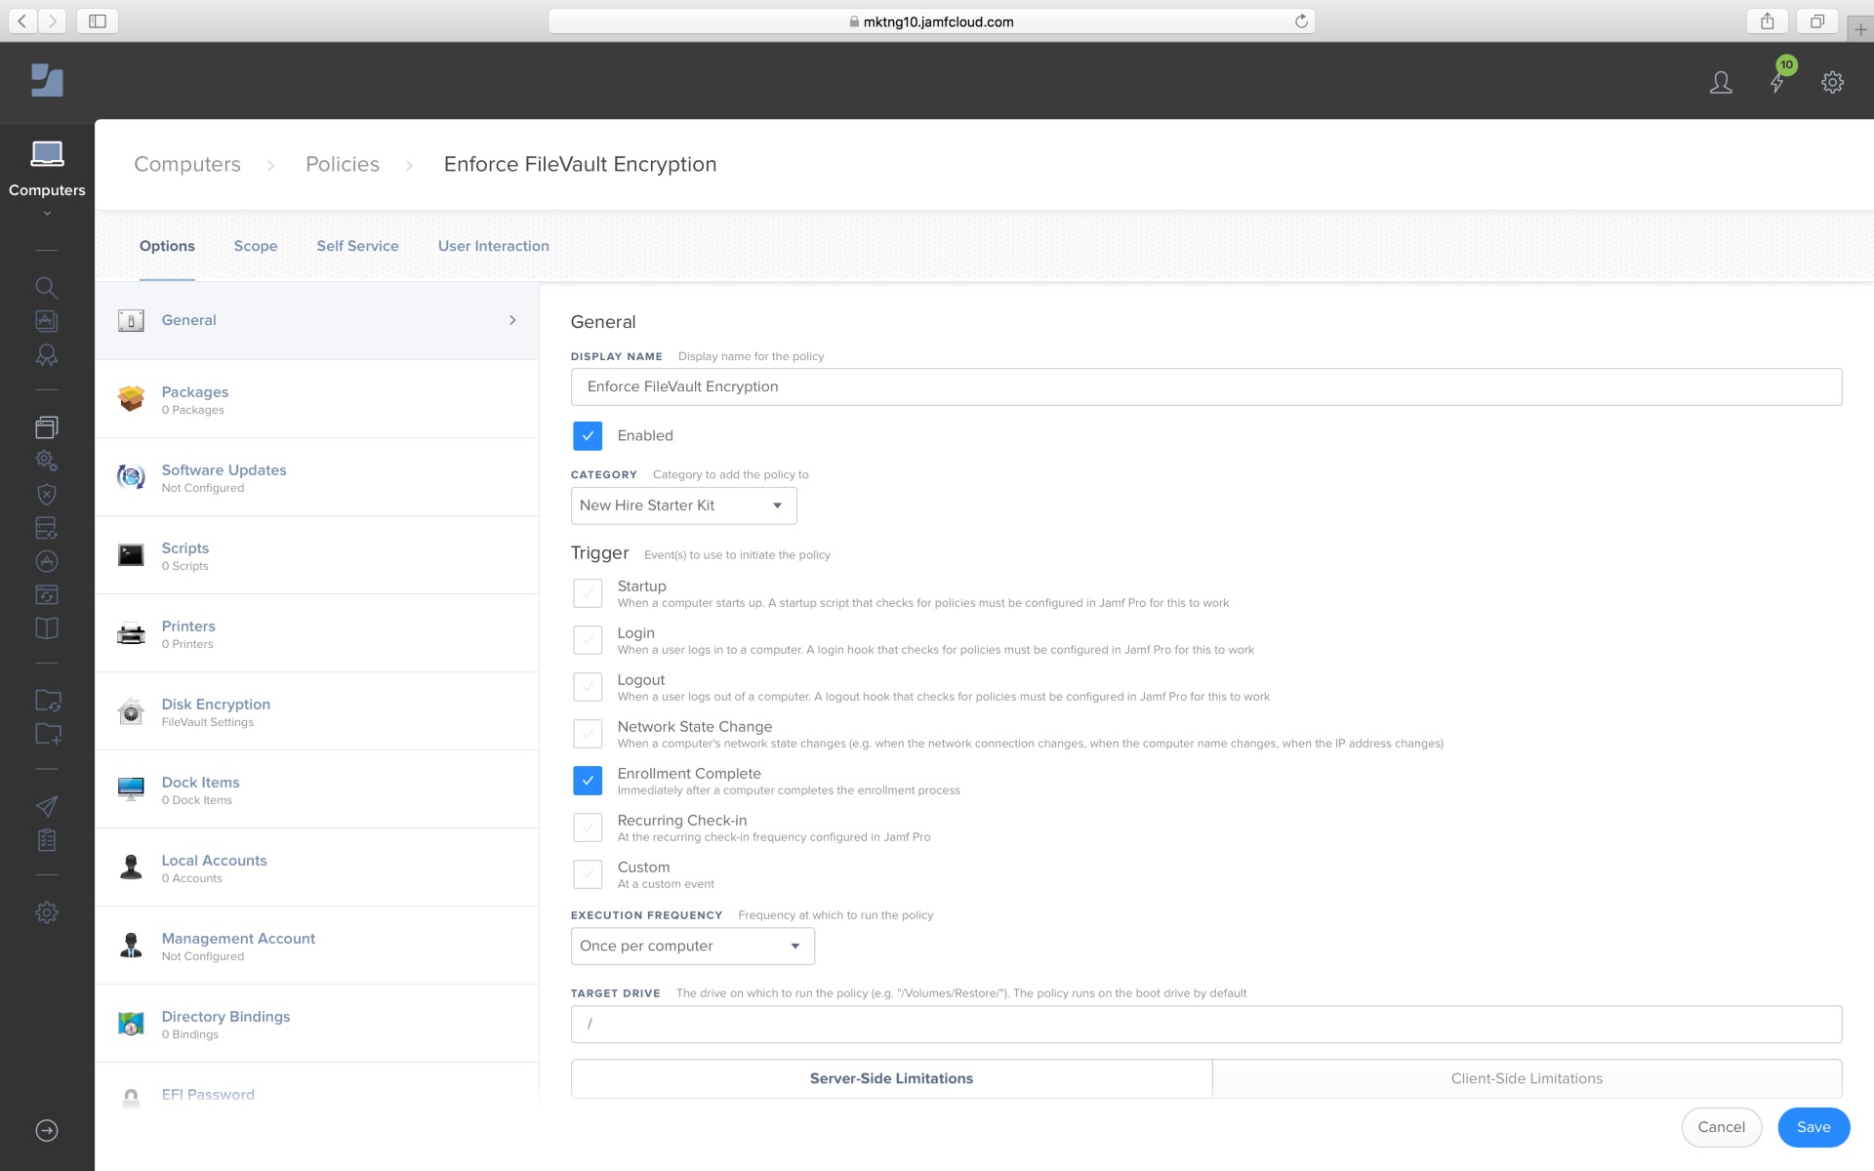This screenshot has height=1171, width=1874.
Task: Open Mac Apps via the App Store icon
Action: pos(46,561)
